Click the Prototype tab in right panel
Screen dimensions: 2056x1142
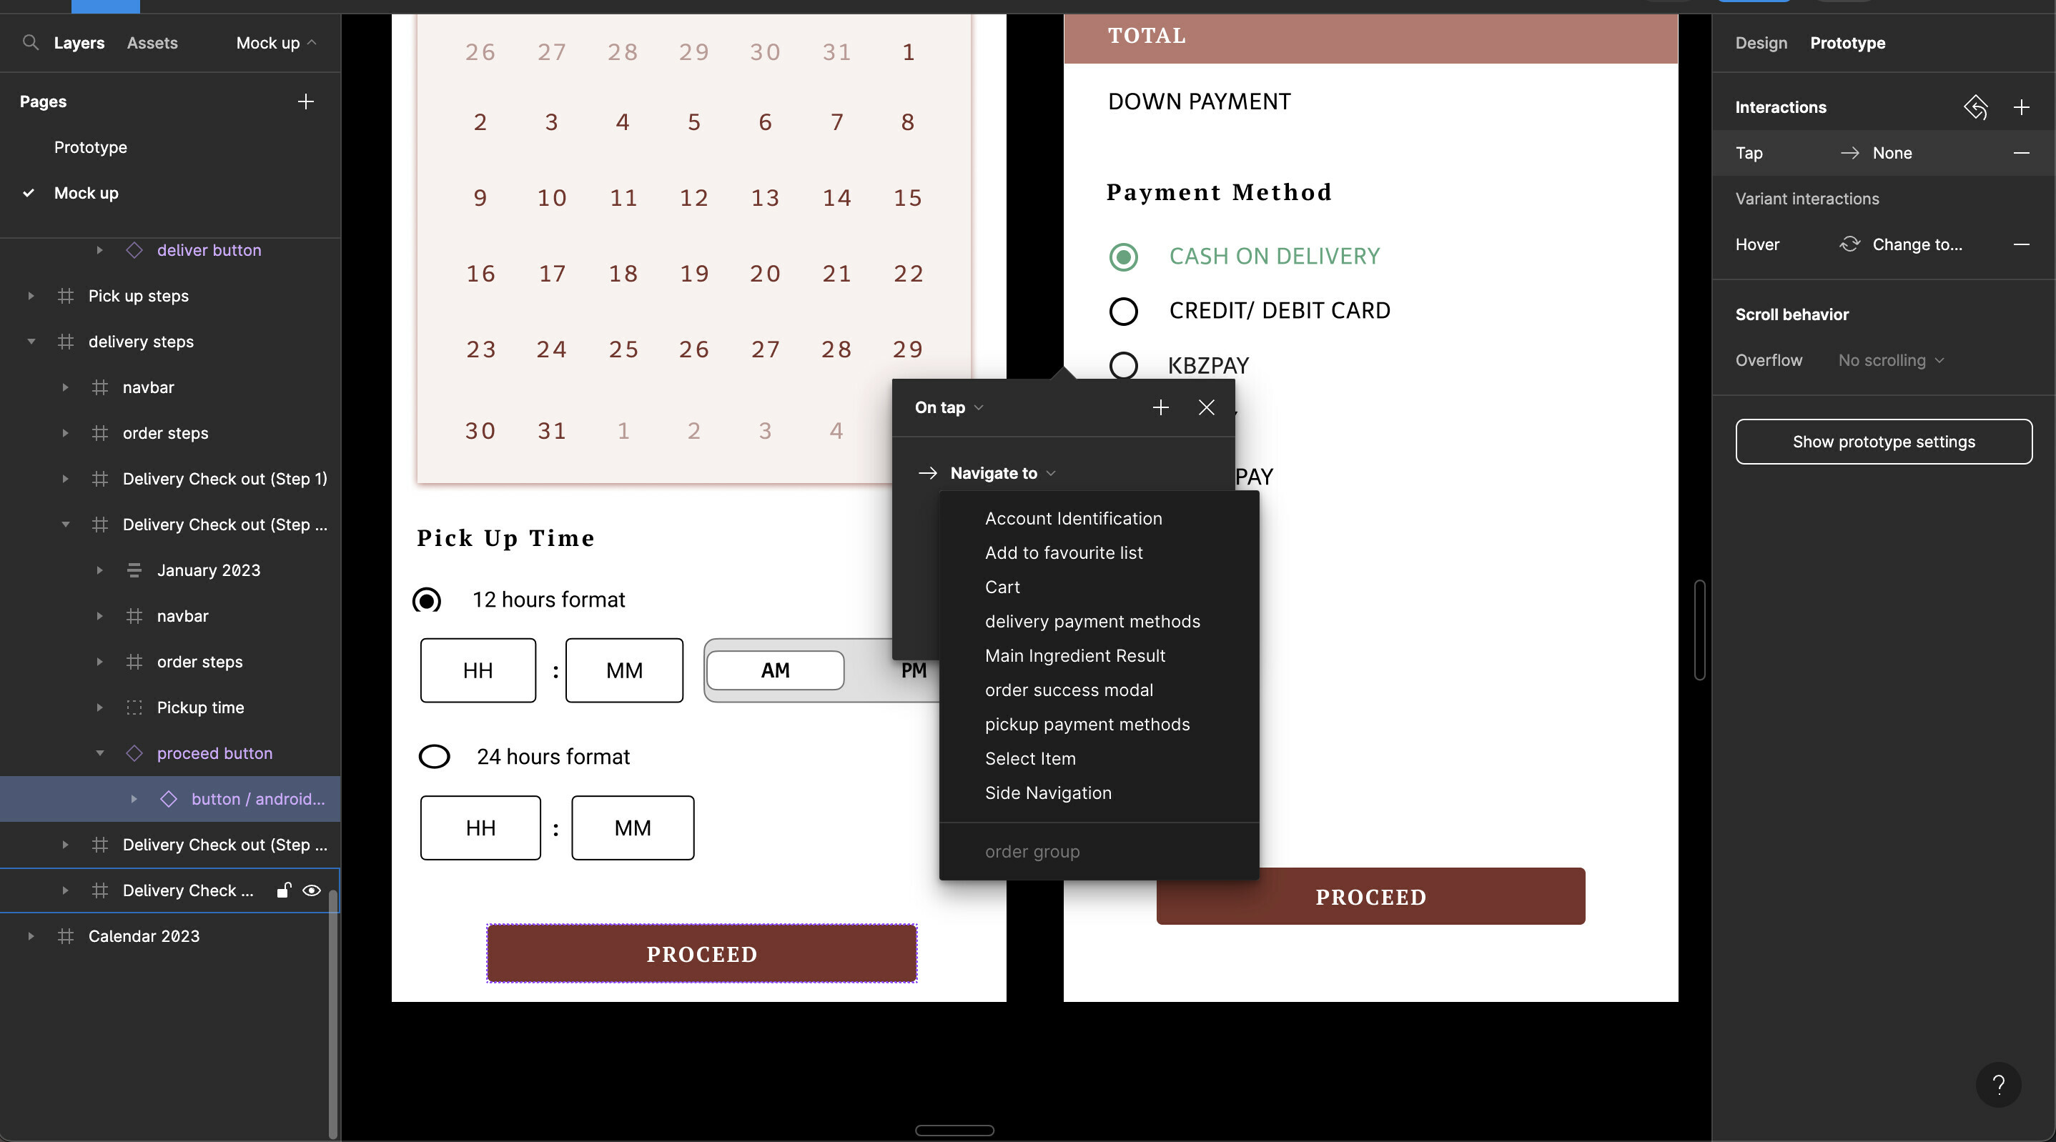click(x=1848, y=42)
